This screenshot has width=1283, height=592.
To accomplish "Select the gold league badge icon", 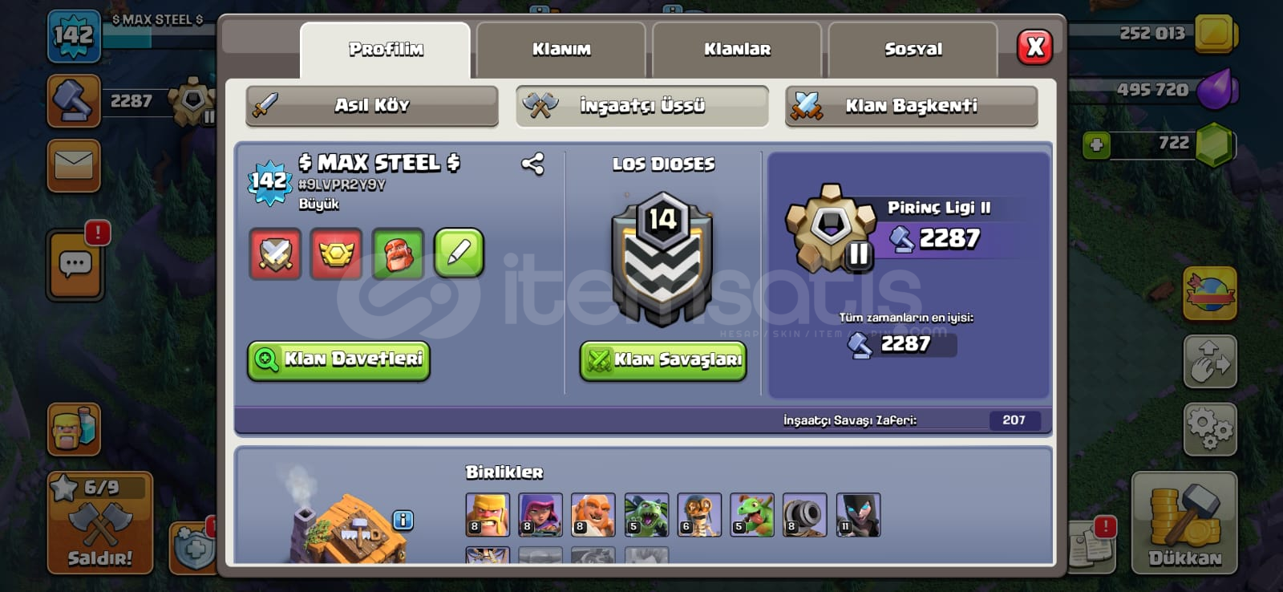I will click(x=336, y=253).
